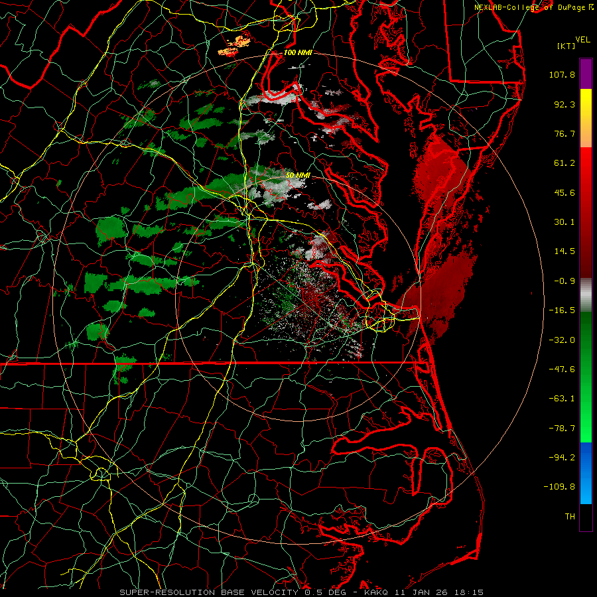The image size is (597, 597).
Task: Pick the purple segment of the color bar
Action: pos(586,74)
